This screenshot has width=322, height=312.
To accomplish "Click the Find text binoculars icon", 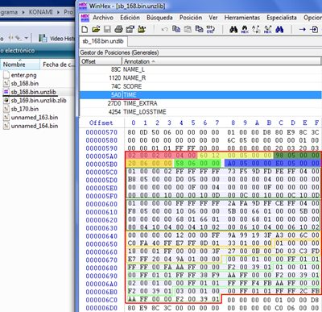I will click(233, 29).
